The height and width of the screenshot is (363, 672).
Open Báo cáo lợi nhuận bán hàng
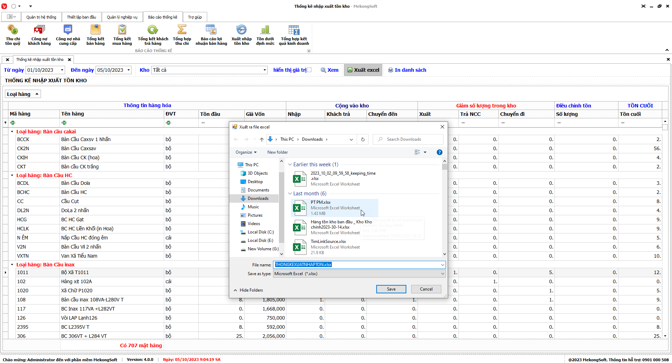pos(211,35)
